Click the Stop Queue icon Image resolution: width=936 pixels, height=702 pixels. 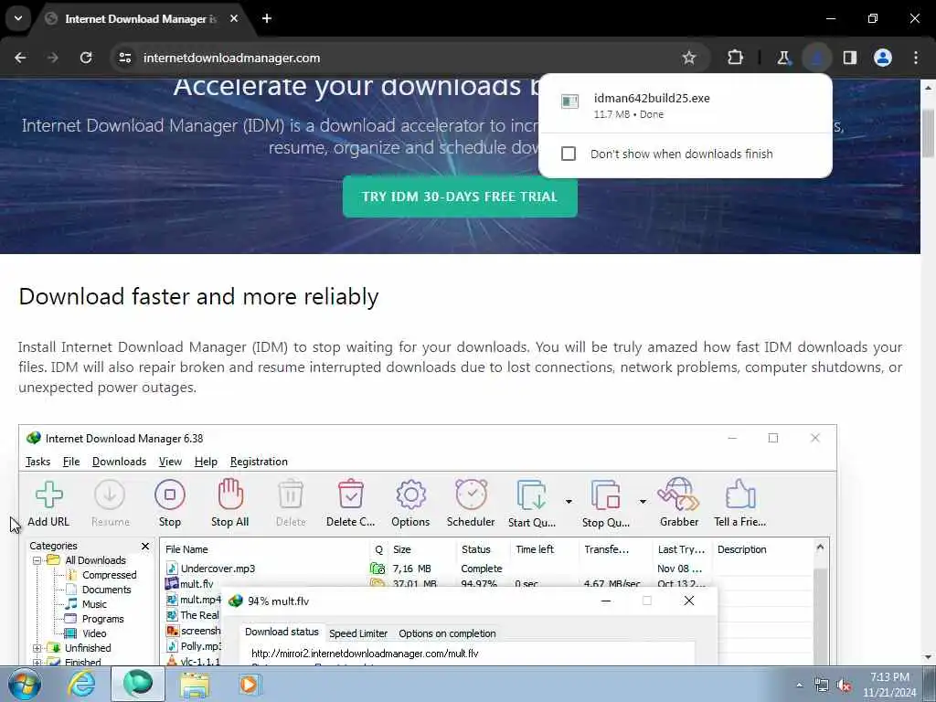point(606,495)
